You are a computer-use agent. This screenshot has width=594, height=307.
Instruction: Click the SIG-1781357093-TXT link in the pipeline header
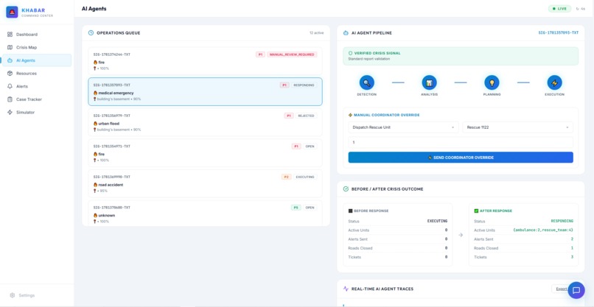559,33
